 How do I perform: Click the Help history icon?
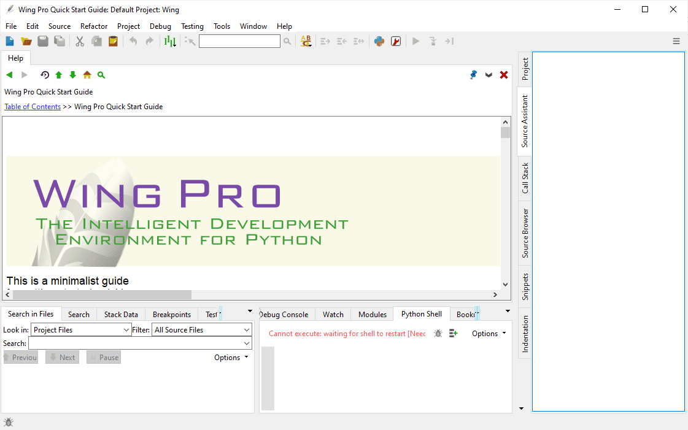[x=45, y=75]
